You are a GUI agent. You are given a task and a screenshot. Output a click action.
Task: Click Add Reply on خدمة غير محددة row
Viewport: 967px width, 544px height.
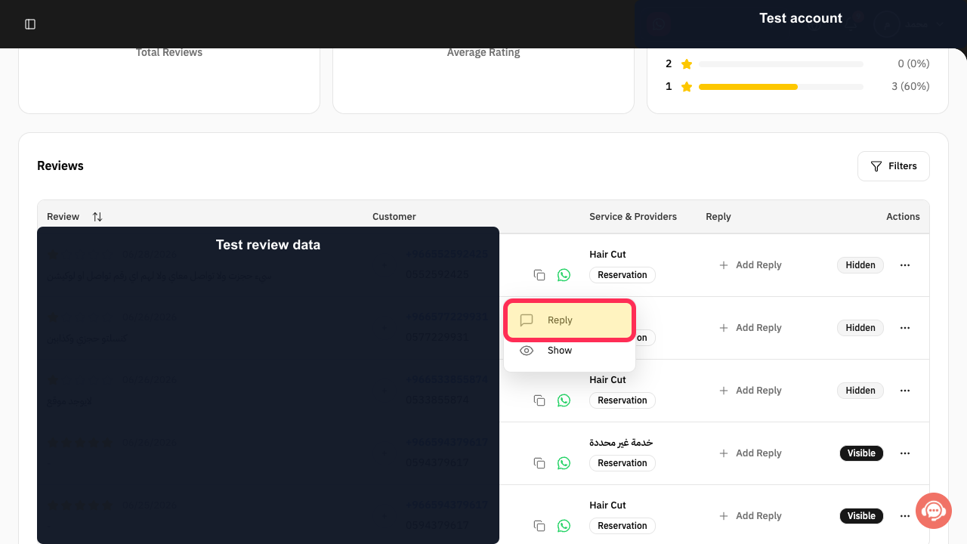click(750, 453)
